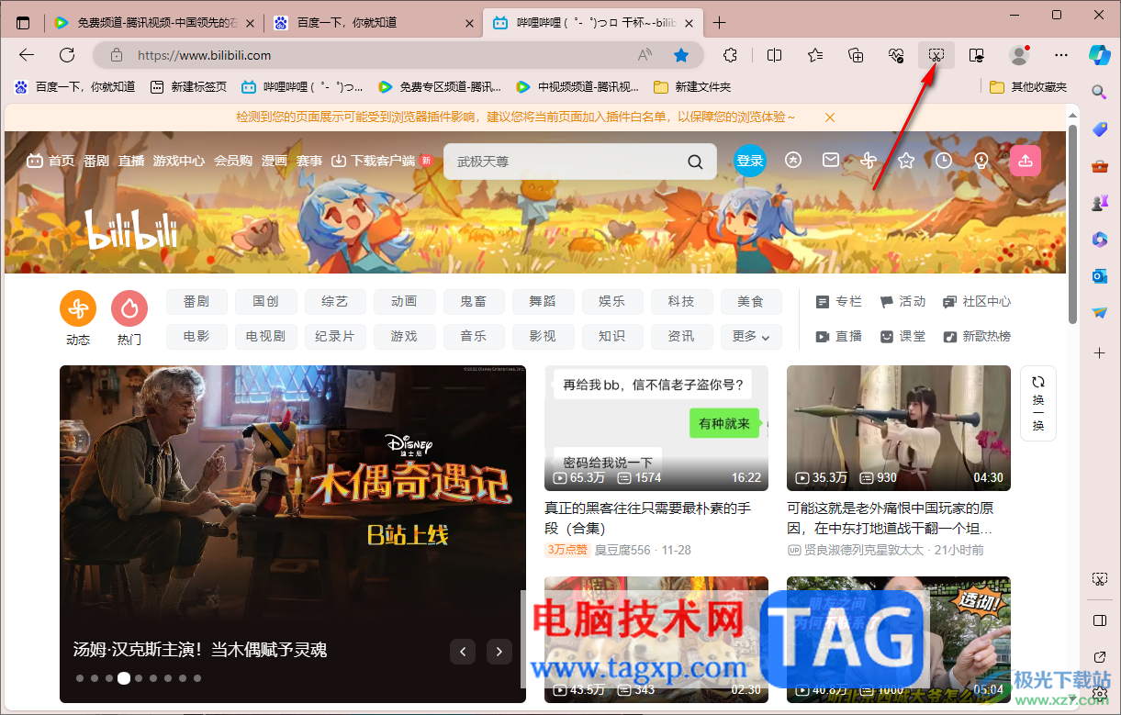Open the 游戏中心 nav item

tap(179, 161)
